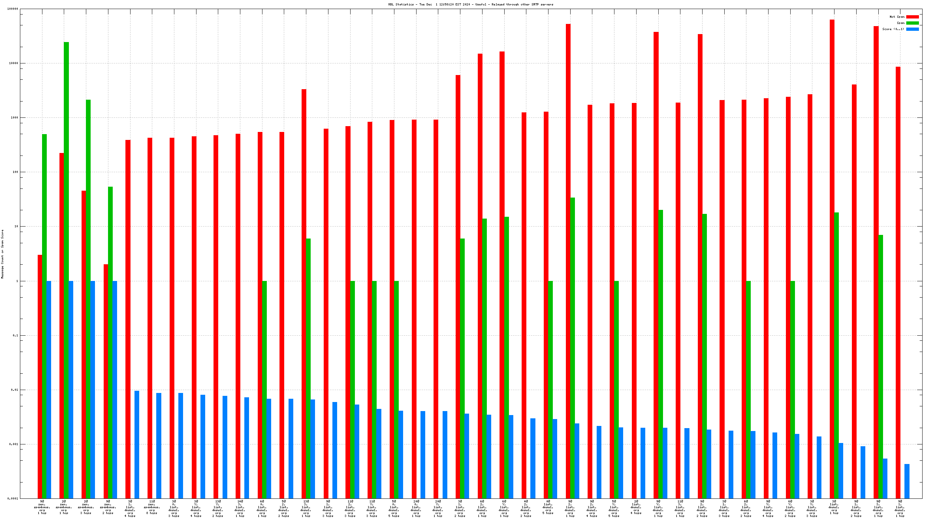Screen dimensions: 928x522
Task: Click the green Spam legend swatch
Action: pyautogui.click(x=912, y=23)
